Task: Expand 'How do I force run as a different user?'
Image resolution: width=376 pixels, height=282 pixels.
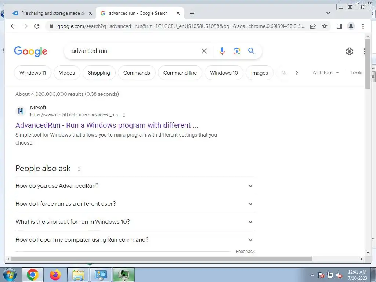Action: pyautogui.click(x=135, y=204)
